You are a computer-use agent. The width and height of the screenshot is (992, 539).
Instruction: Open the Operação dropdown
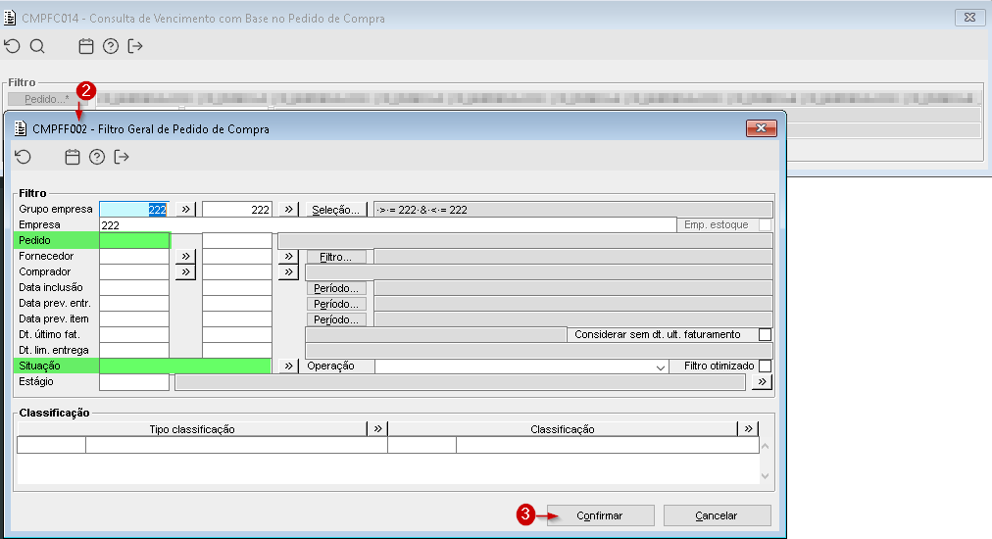point(660,367)
